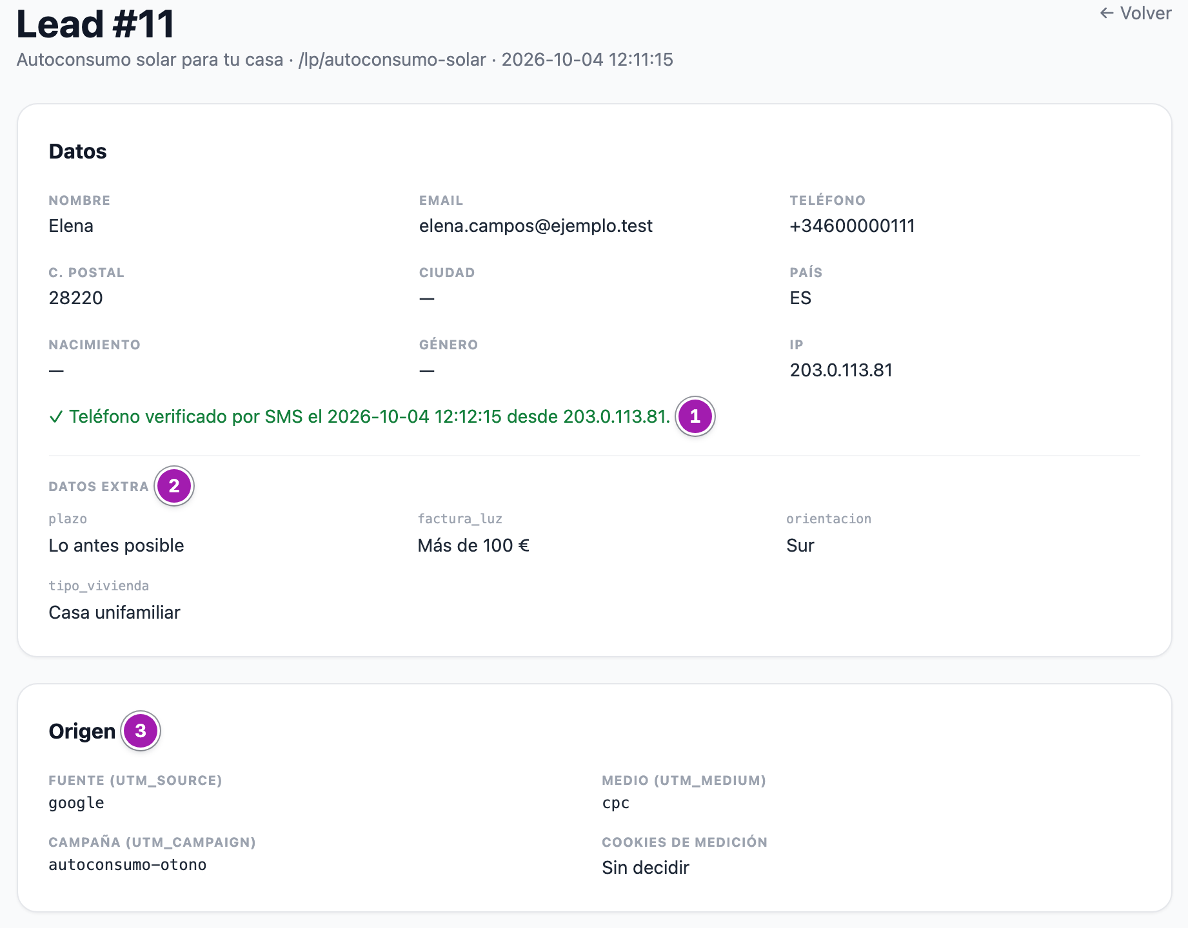Click the plazo value Lo antes posible
Image resolution: width=1188 pixels, height=928 pixels.
(x=116, y=546)
